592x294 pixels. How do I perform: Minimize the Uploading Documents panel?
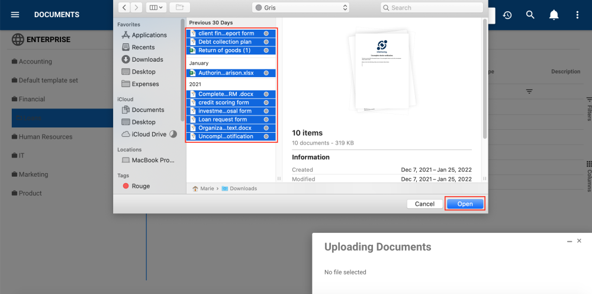point(570,241)
